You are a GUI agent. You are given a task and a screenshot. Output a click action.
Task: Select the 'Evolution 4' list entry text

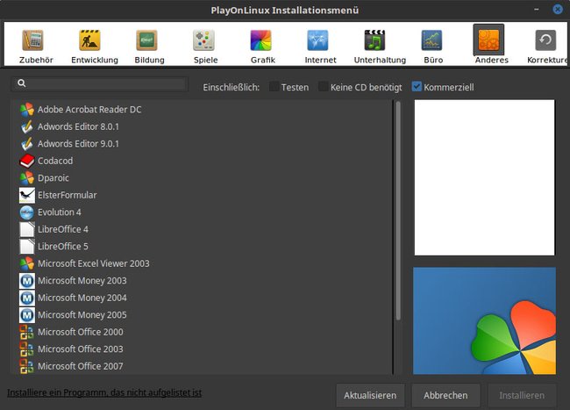coord(60,212)
